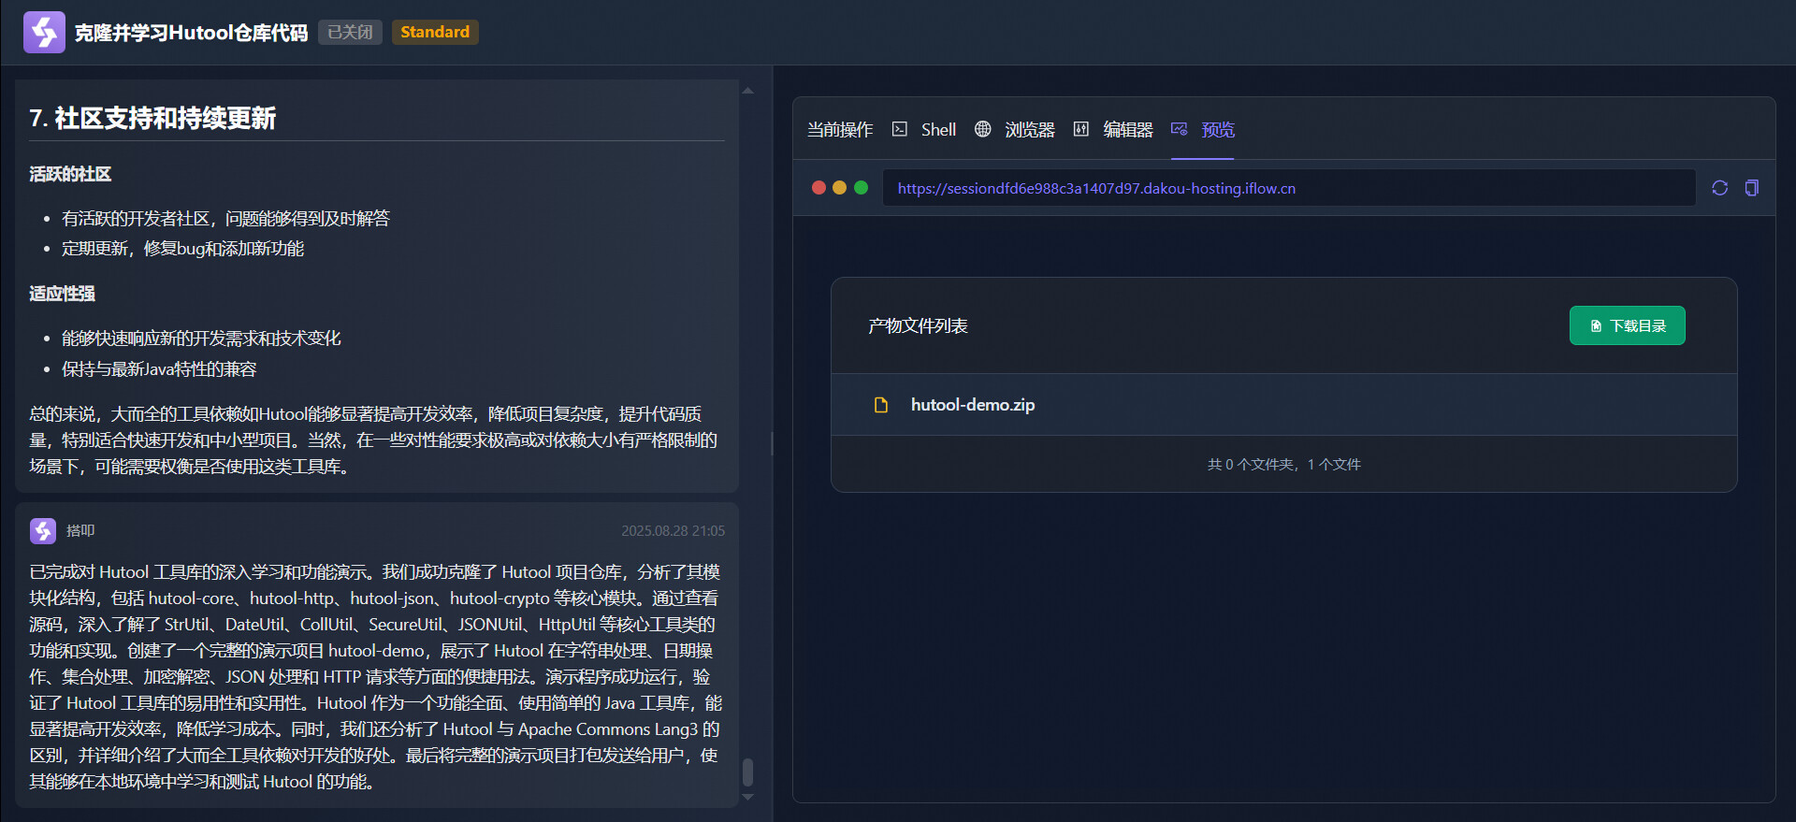Click the copy URL icon
Image resolution: width=1796 pixels, height=822 pixels.
click(x=1751, y=188)
